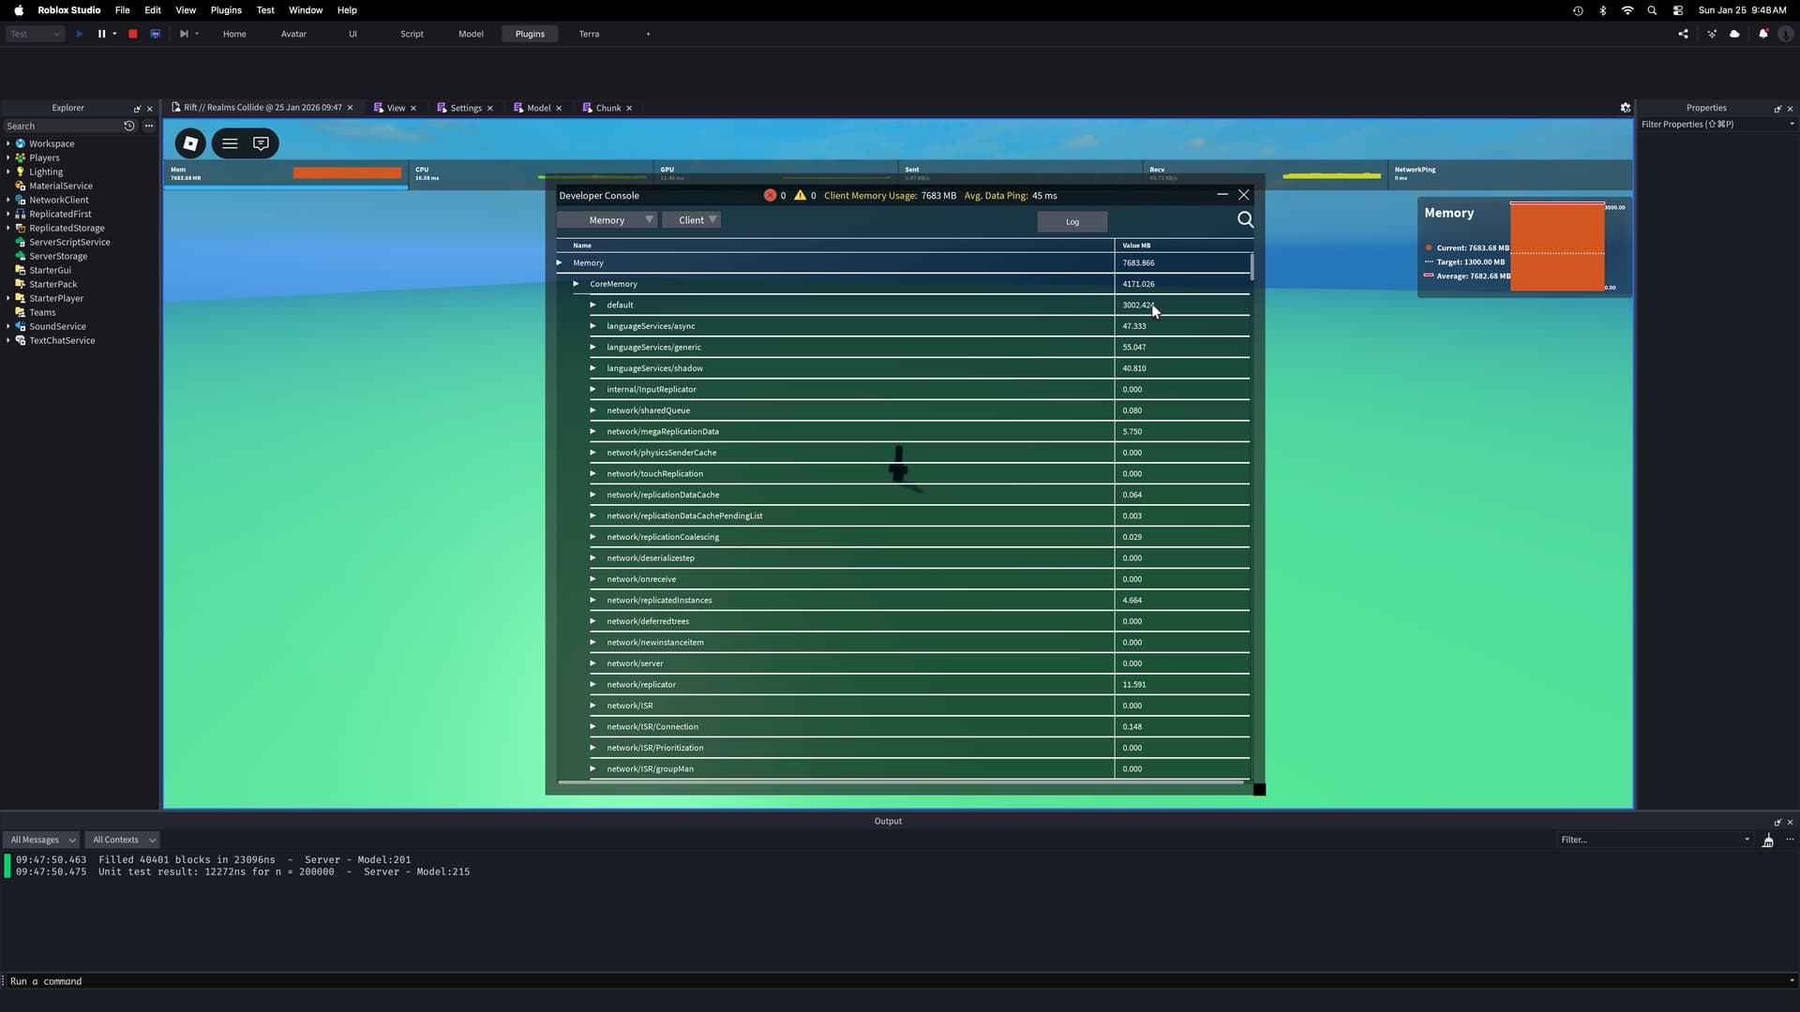Pop out the Explorer panel
1800x1012 pixels.
pos(137,109)
